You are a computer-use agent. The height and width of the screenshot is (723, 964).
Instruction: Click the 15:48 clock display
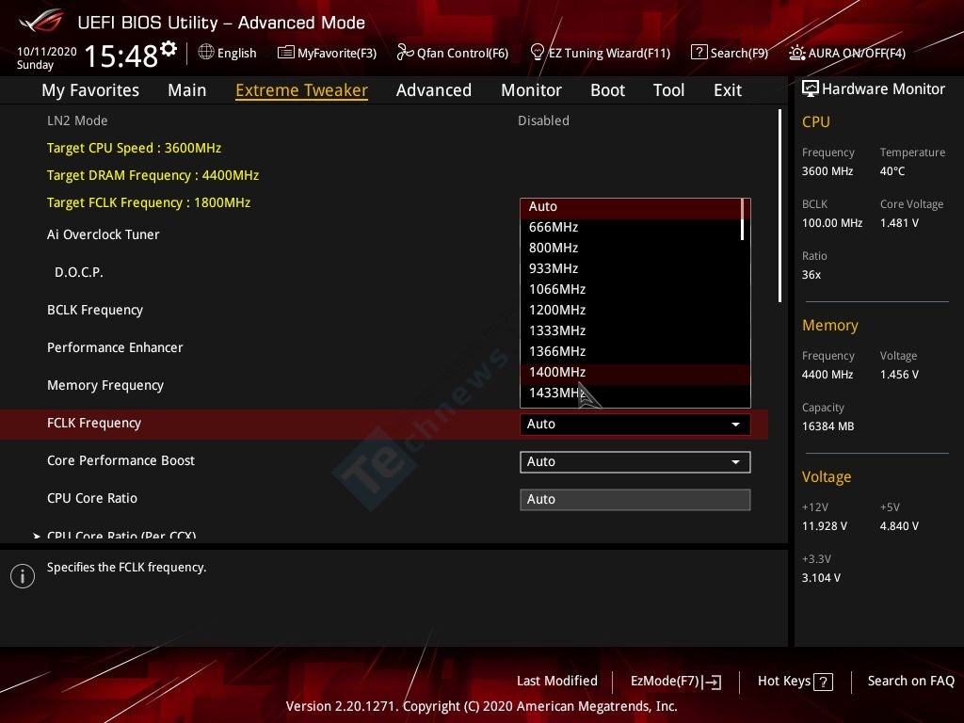click(121, 56)
